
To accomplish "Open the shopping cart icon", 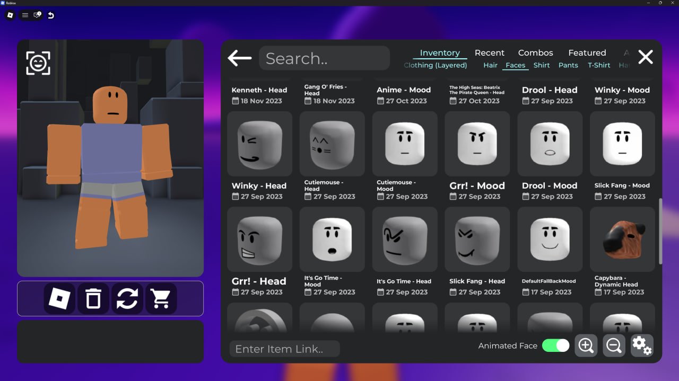I will click(161, 299).
